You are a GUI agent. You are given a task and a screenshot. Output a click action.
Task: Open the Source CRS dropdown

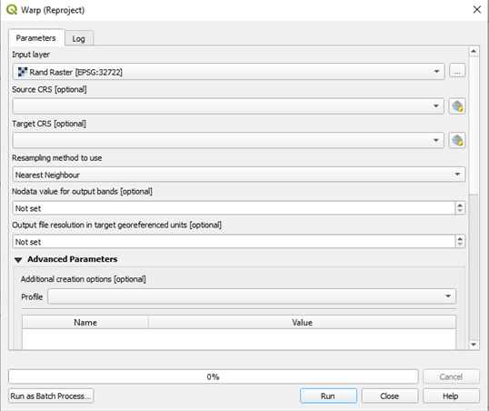228,106
